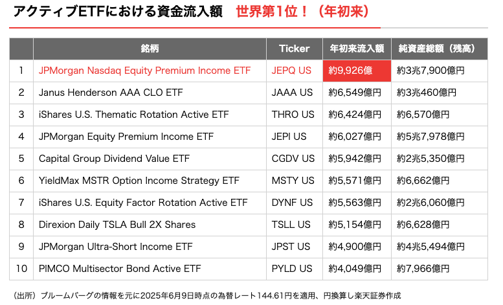Select the JEPQ US ticker cell
503x305 pixels.
coord(291,71)
